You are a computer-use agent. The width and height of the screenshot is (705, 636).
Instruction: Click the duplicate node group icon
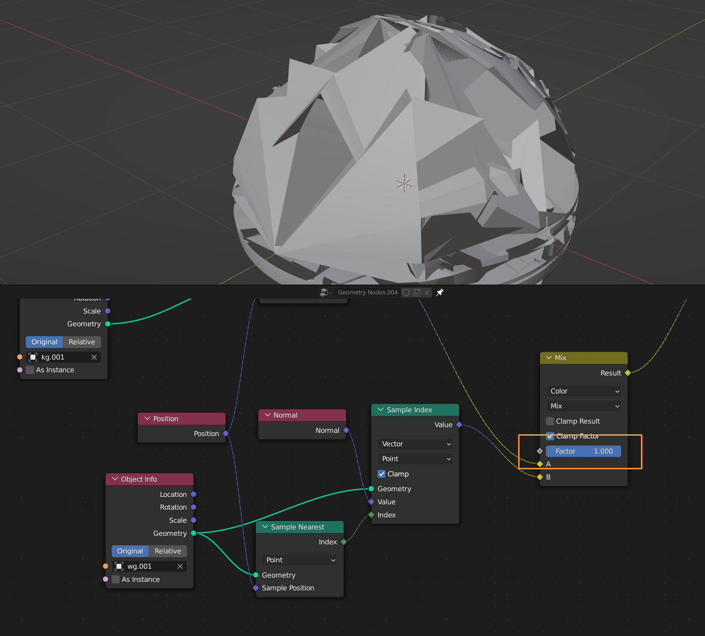[x=417, y=292]
